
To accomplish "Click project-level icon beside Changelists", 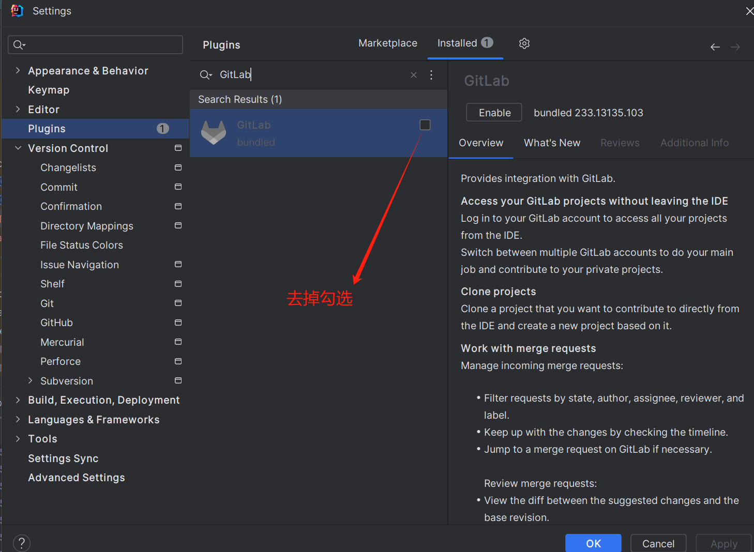I will 178,167.
